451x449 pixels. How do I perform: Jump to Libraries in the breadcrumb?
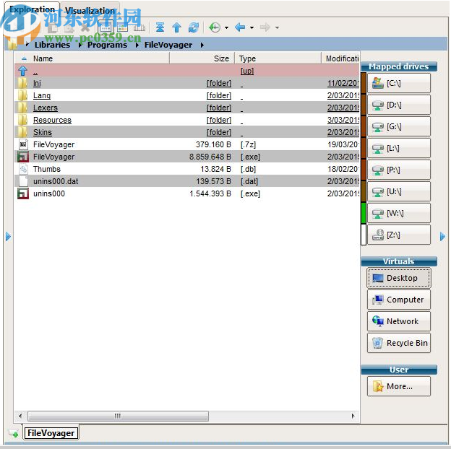pyautogui.click(x=52, y=45)
